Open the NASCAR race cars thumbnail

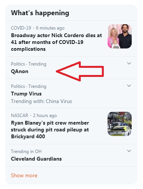coord(120,124)
